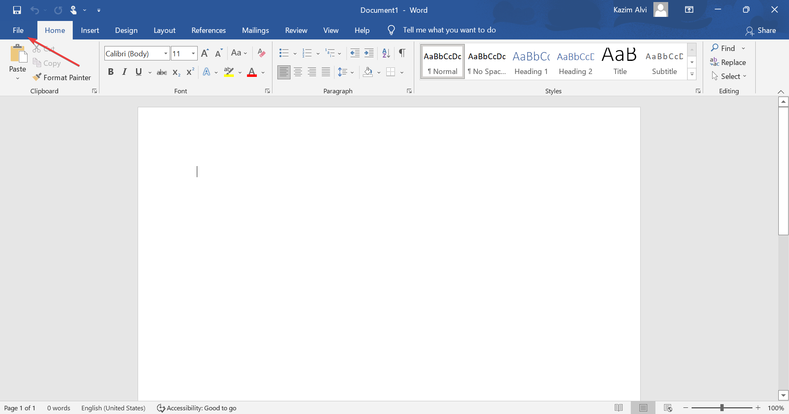Select the Format Painter tool
This screenshot has width=789, height=414.
(62, 77)
